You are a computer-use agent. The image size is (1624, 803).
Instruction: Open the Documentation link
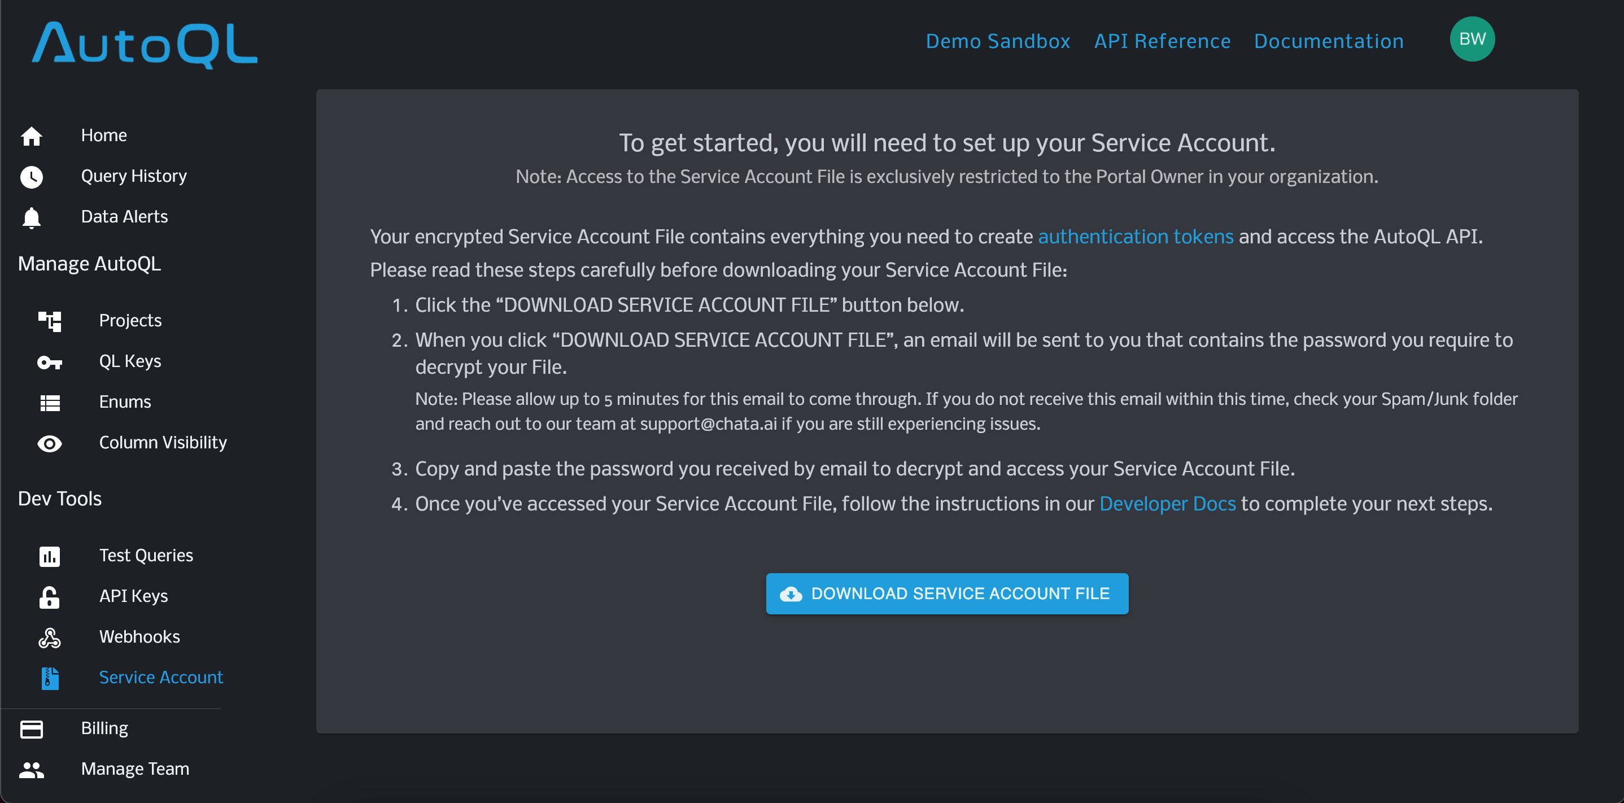(x=1328, y=41)
